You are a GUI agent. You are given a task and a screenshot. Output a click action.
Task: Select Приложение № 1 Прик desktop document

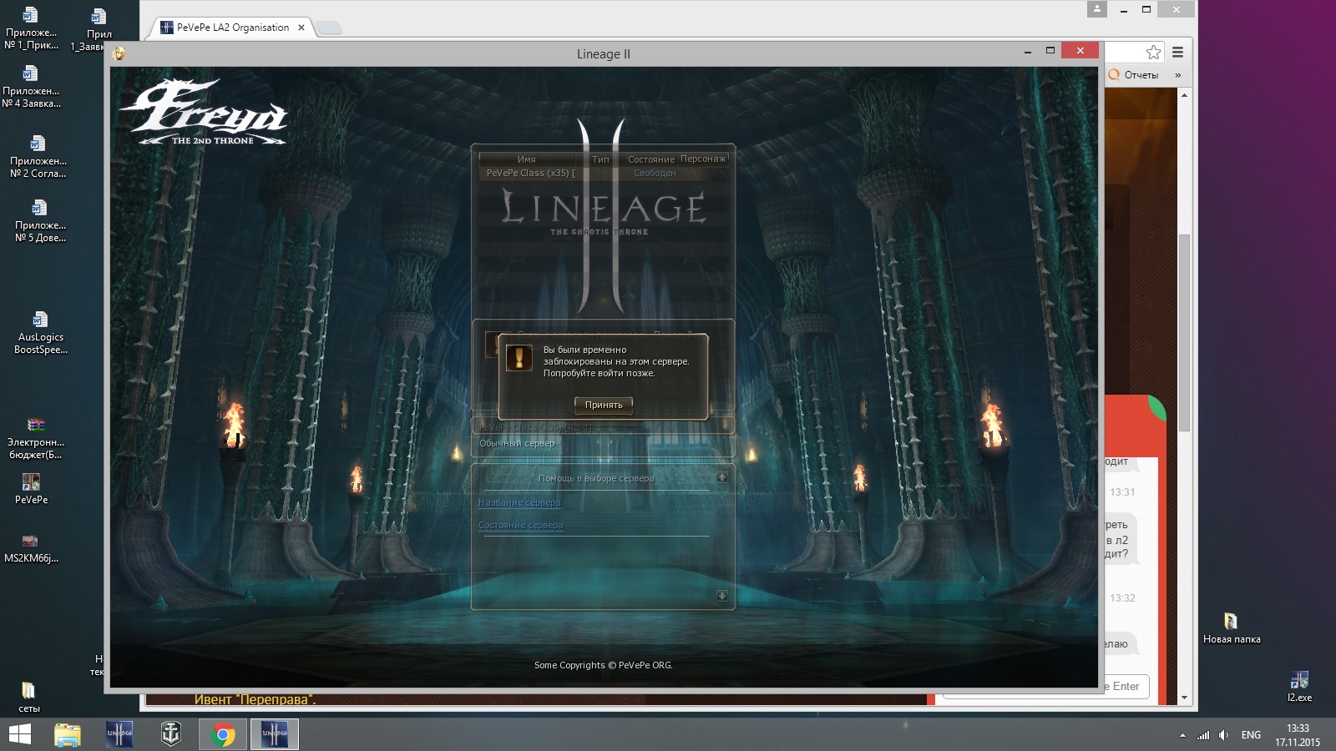click(31, 28)
